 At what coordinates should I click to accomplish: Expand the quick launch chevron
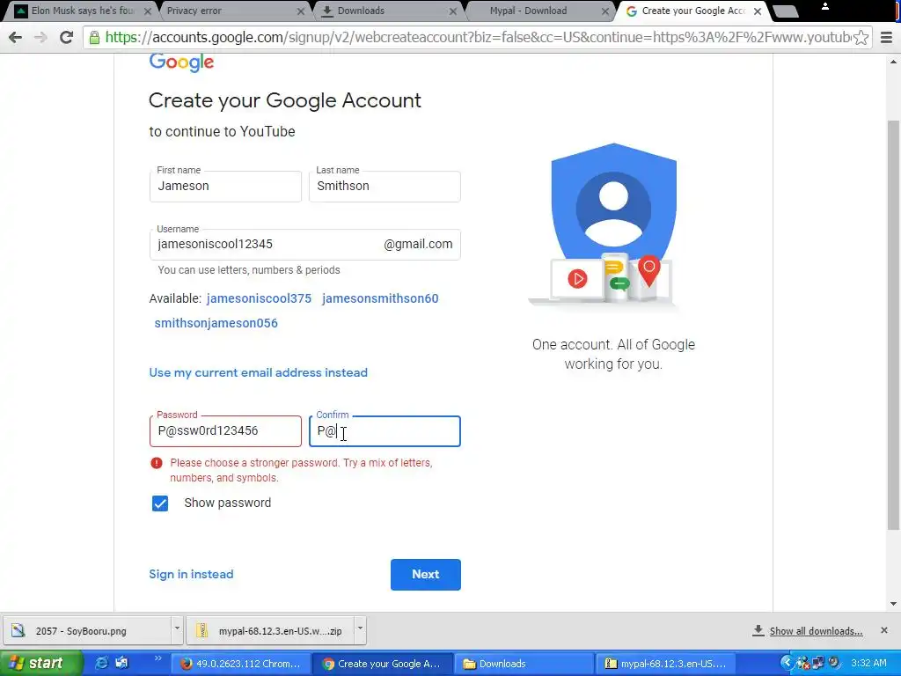pyautogui.click(x=157, y=658)
